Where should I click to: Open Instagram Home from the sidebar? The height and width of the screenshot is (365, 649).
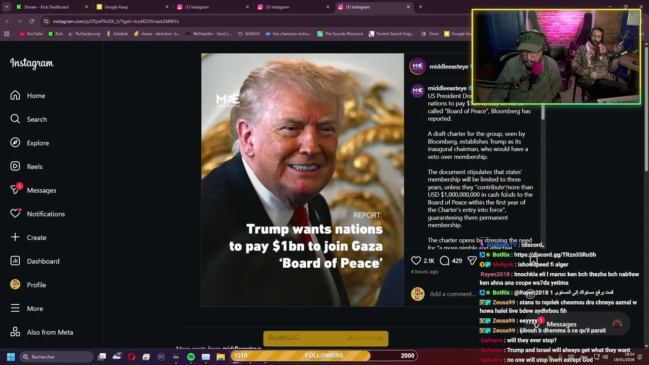coord(28,95)
